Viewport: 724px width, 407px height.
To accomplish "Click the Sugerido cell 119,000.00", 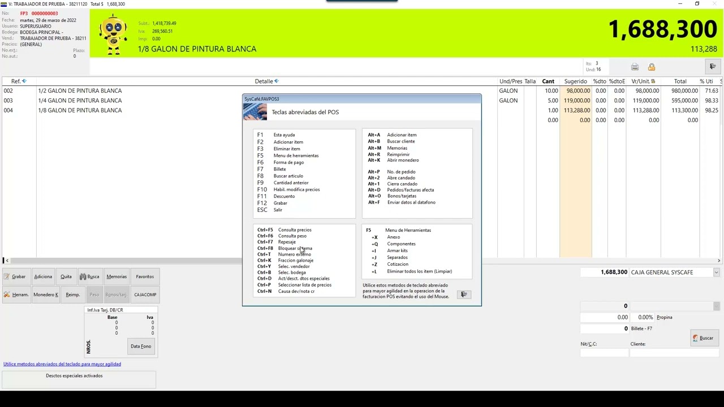I will [576, 101].
